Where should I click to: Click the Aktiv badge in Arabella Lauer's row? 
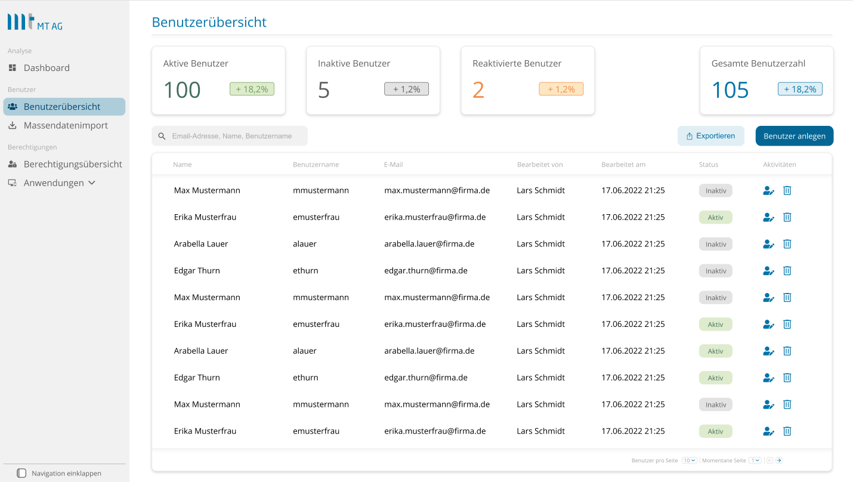716,351
